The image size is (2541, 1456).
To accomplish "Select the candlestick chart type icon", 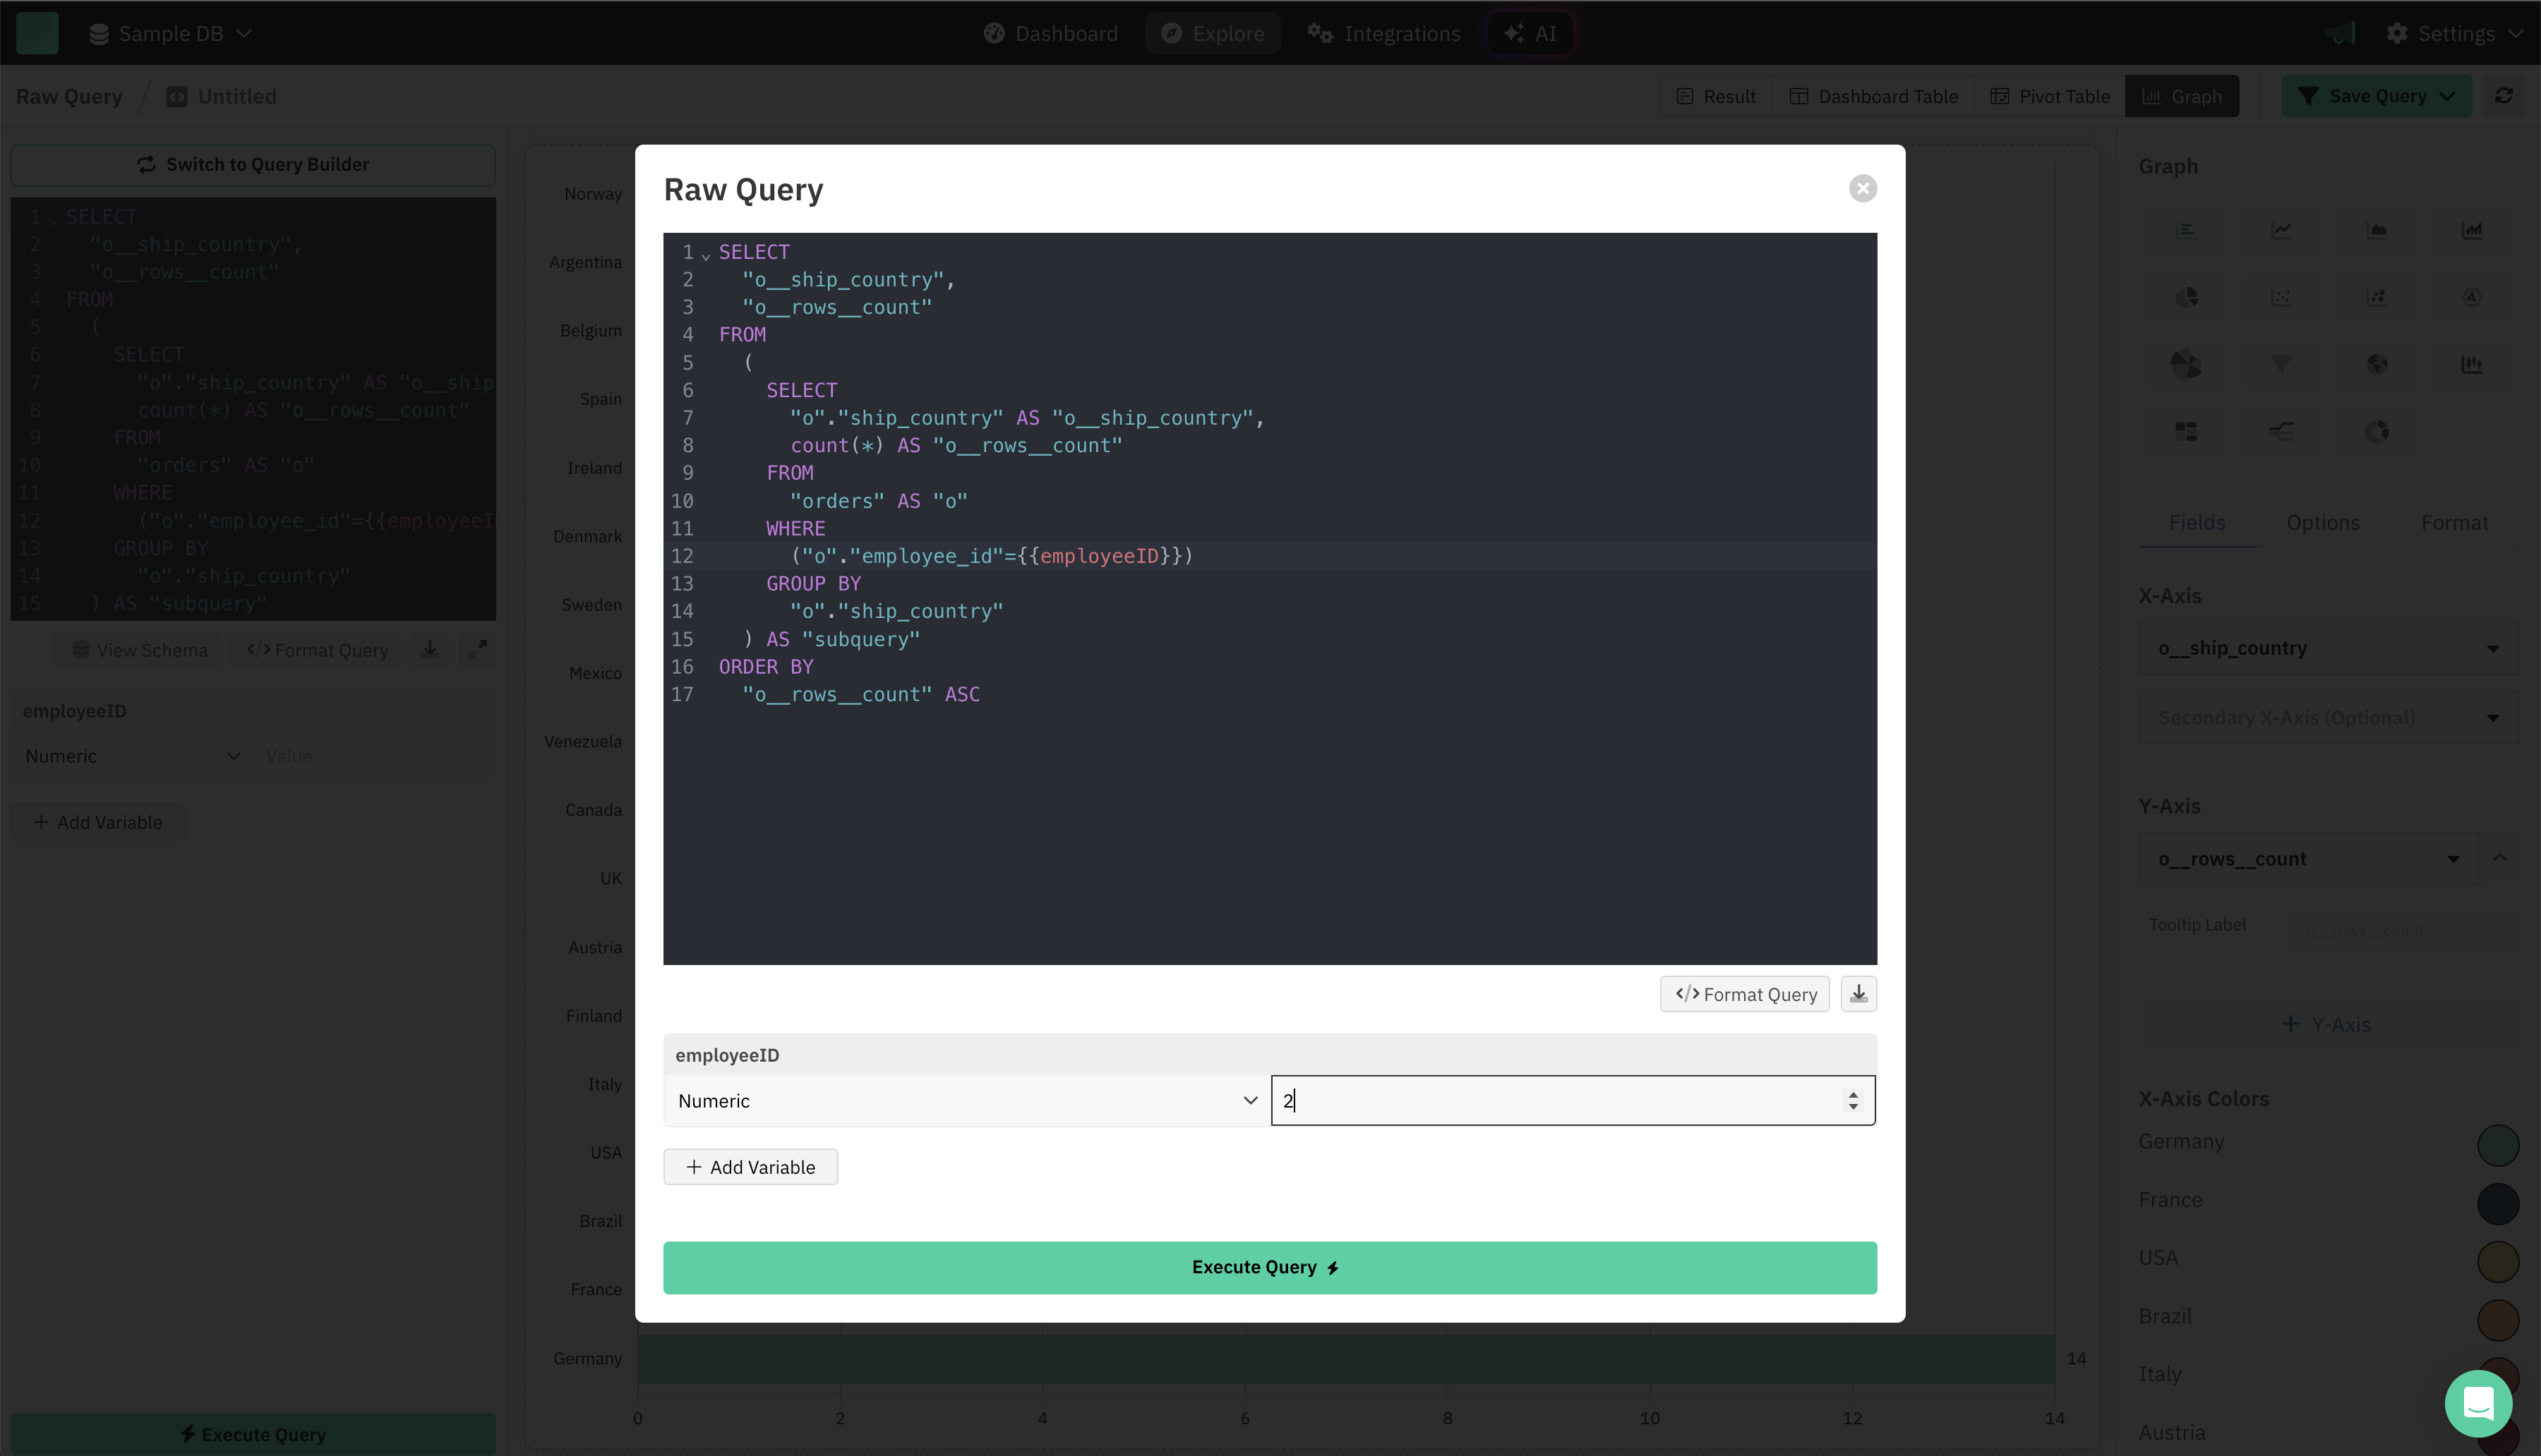I will coord(2471,364).
